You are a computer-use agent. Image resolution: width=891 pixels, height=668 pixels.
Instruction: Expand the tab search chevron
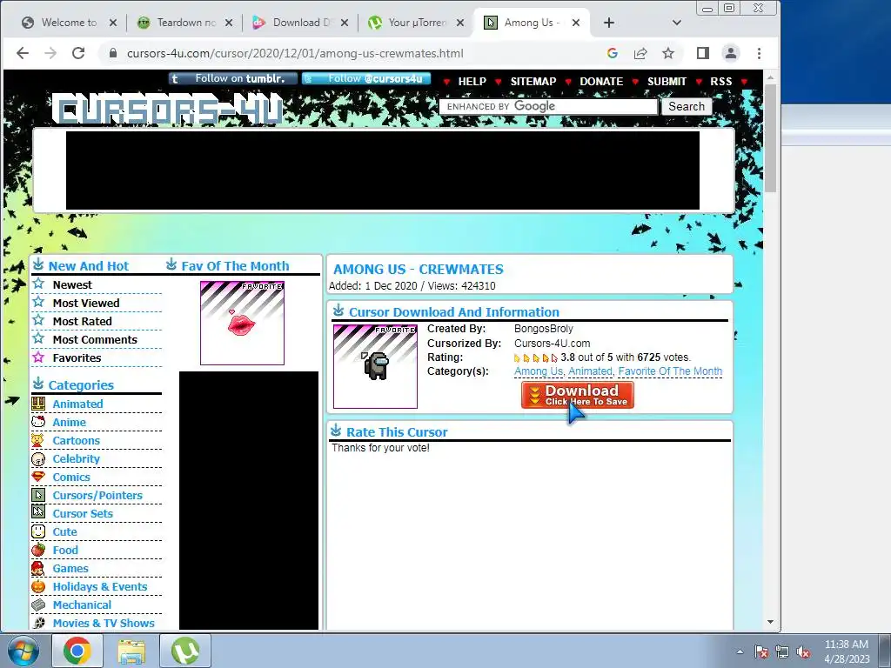(676, 23)
